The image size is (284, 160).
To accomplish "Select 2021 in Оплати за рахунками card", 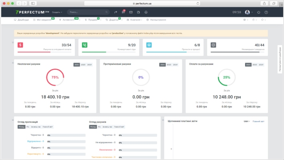I will pyautogui.click(x=248, y=65).
